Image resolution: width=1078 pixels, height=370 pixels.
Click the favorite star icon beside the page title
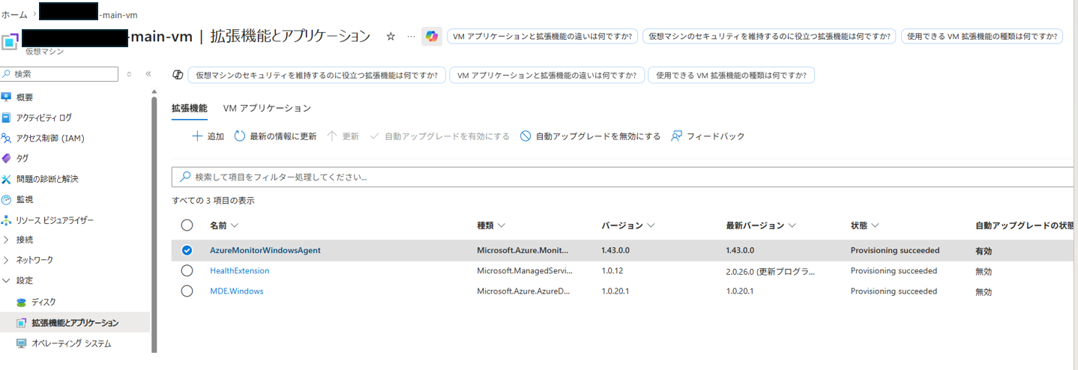tap(391, 36)
